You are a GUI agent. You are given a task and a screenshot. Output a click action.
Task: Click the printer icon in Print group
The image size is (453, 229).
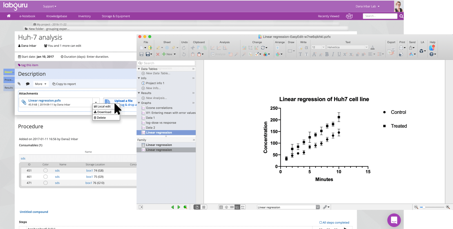[x=401, y=48]
